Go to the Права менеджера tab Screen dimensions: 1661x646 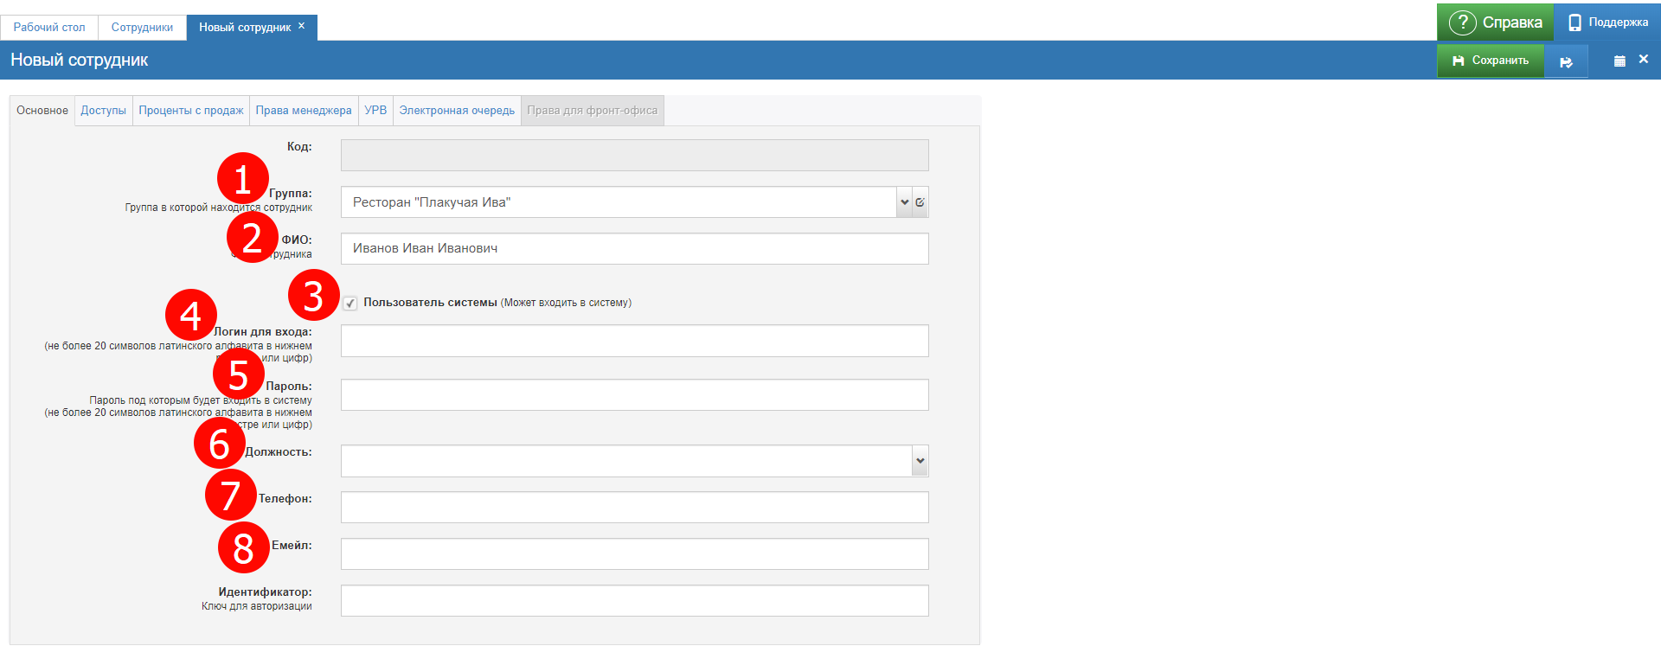[x=304, y=111]
